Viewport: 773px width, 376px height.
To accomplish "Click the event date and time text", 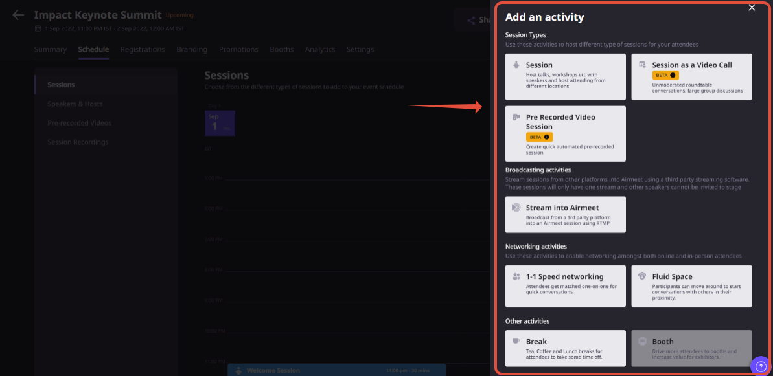I will tap(115, 28).
